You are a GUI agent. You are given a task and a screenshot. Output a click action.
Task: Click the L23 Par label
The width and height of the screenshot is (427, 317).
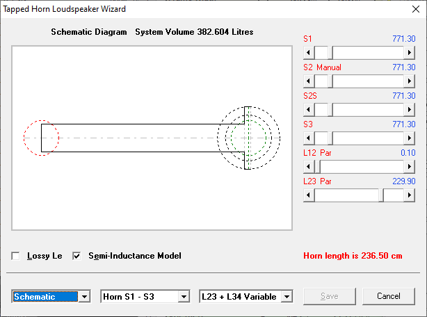click(x=317, y=181)
